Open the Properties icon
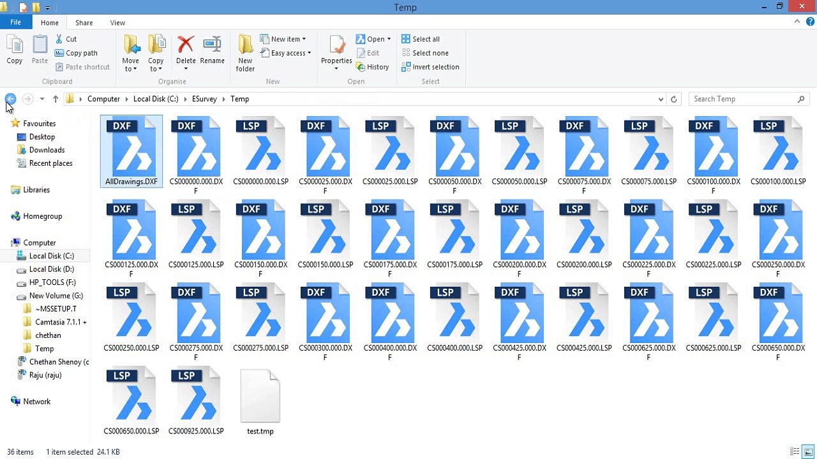The width and height of the screenshot is (817, 459). pos(336,54)
